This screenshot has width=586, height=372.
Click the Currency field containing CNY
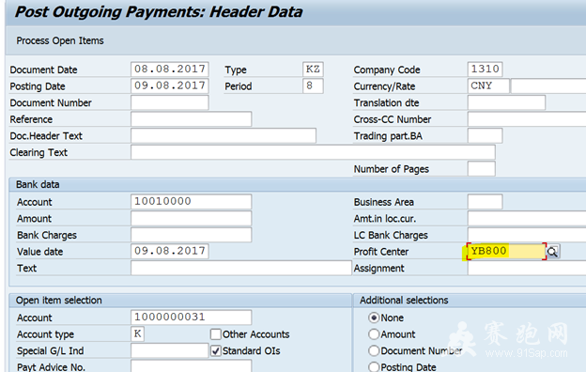488,86
